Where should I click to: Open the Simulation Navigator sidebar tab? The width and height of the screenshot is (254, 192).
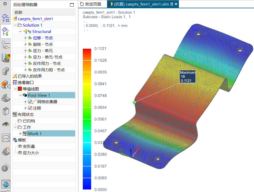click(6, 18)
